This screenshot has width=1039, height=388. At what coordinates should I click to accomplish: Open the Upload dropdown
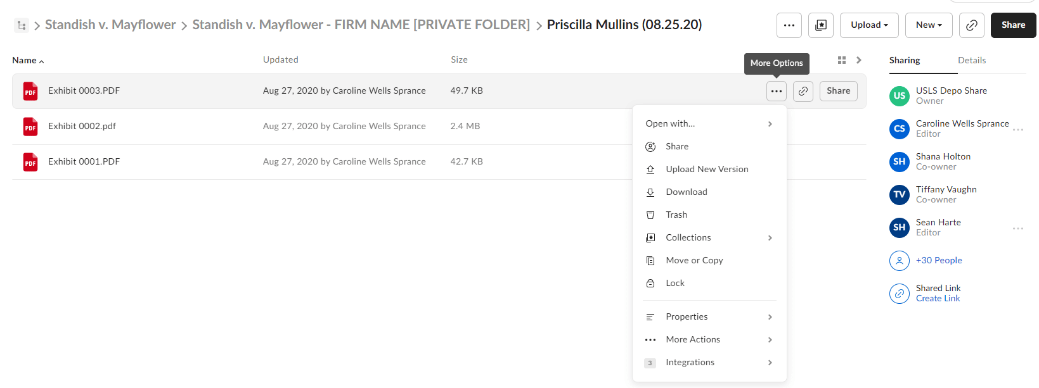point(869,25)
